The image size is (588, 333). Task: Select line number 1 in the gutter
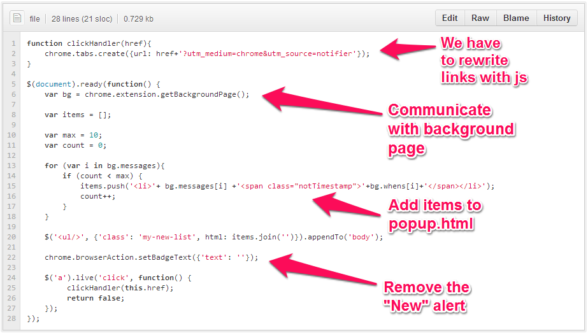point(13,43)
